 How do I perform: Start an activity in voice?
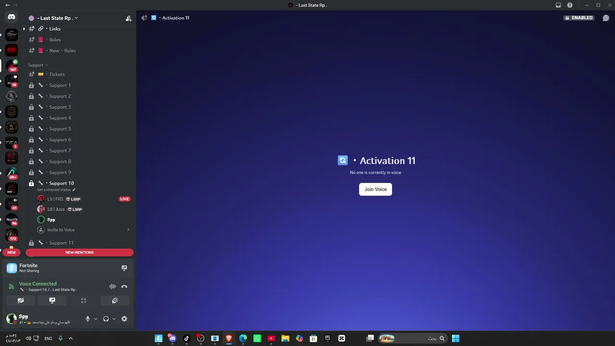84,300
